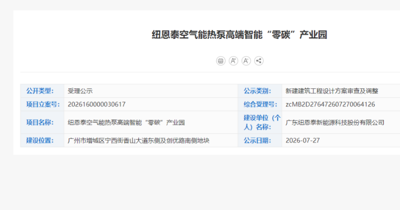The width and height of the screenshot is (400, 210).
Task: Select the page title 纽恩泰空气能热泵高端智能"零碳"产业园
Action: click(239, 35)
